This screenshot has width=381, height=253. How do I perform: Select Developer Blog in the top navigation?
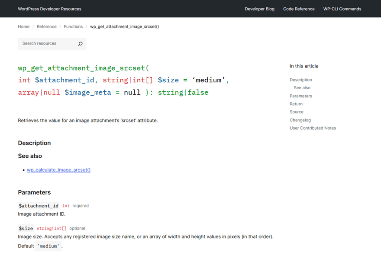[x=259, y=9]
